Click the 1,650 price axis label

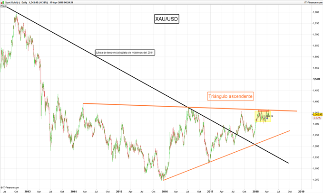pyautogui.click(x=316, y=46)
